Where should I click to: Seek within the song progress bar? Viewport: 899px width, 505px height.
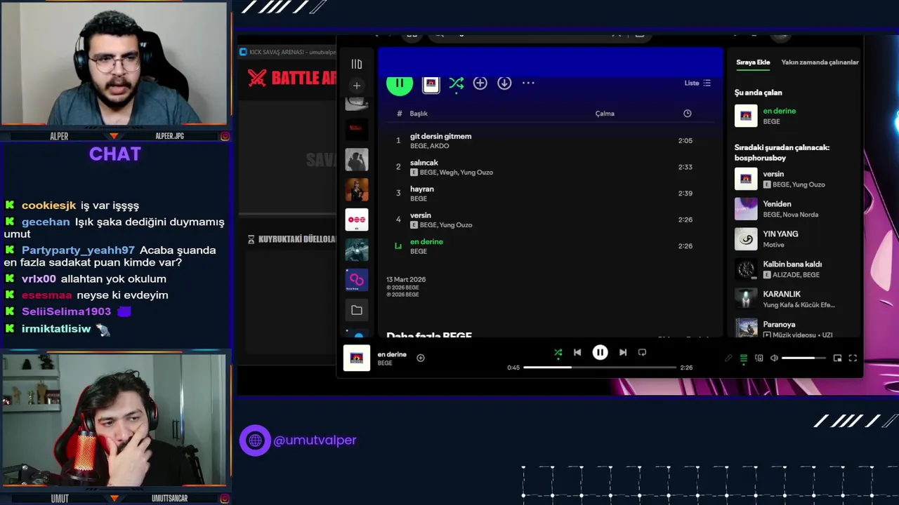tap(600, 368)
